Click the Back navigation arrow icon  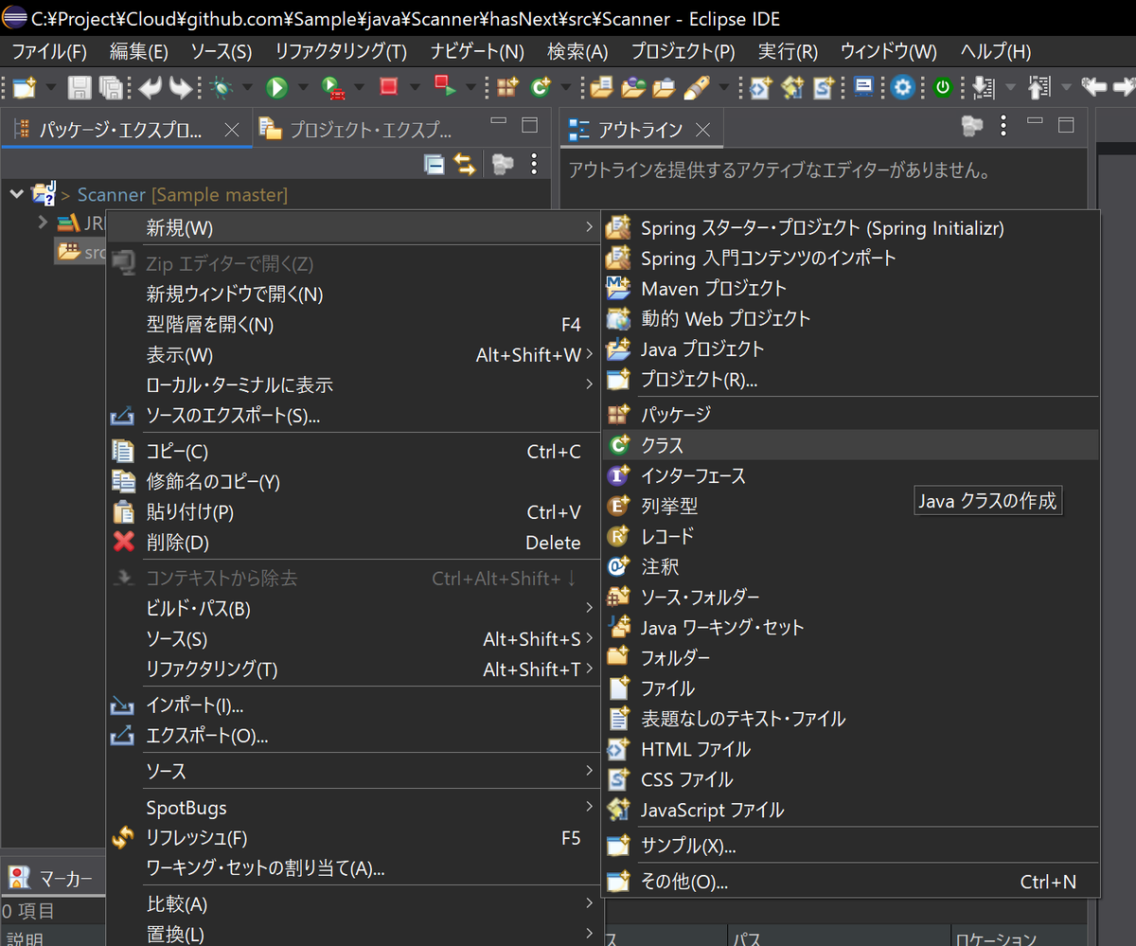coord(1093,88)
